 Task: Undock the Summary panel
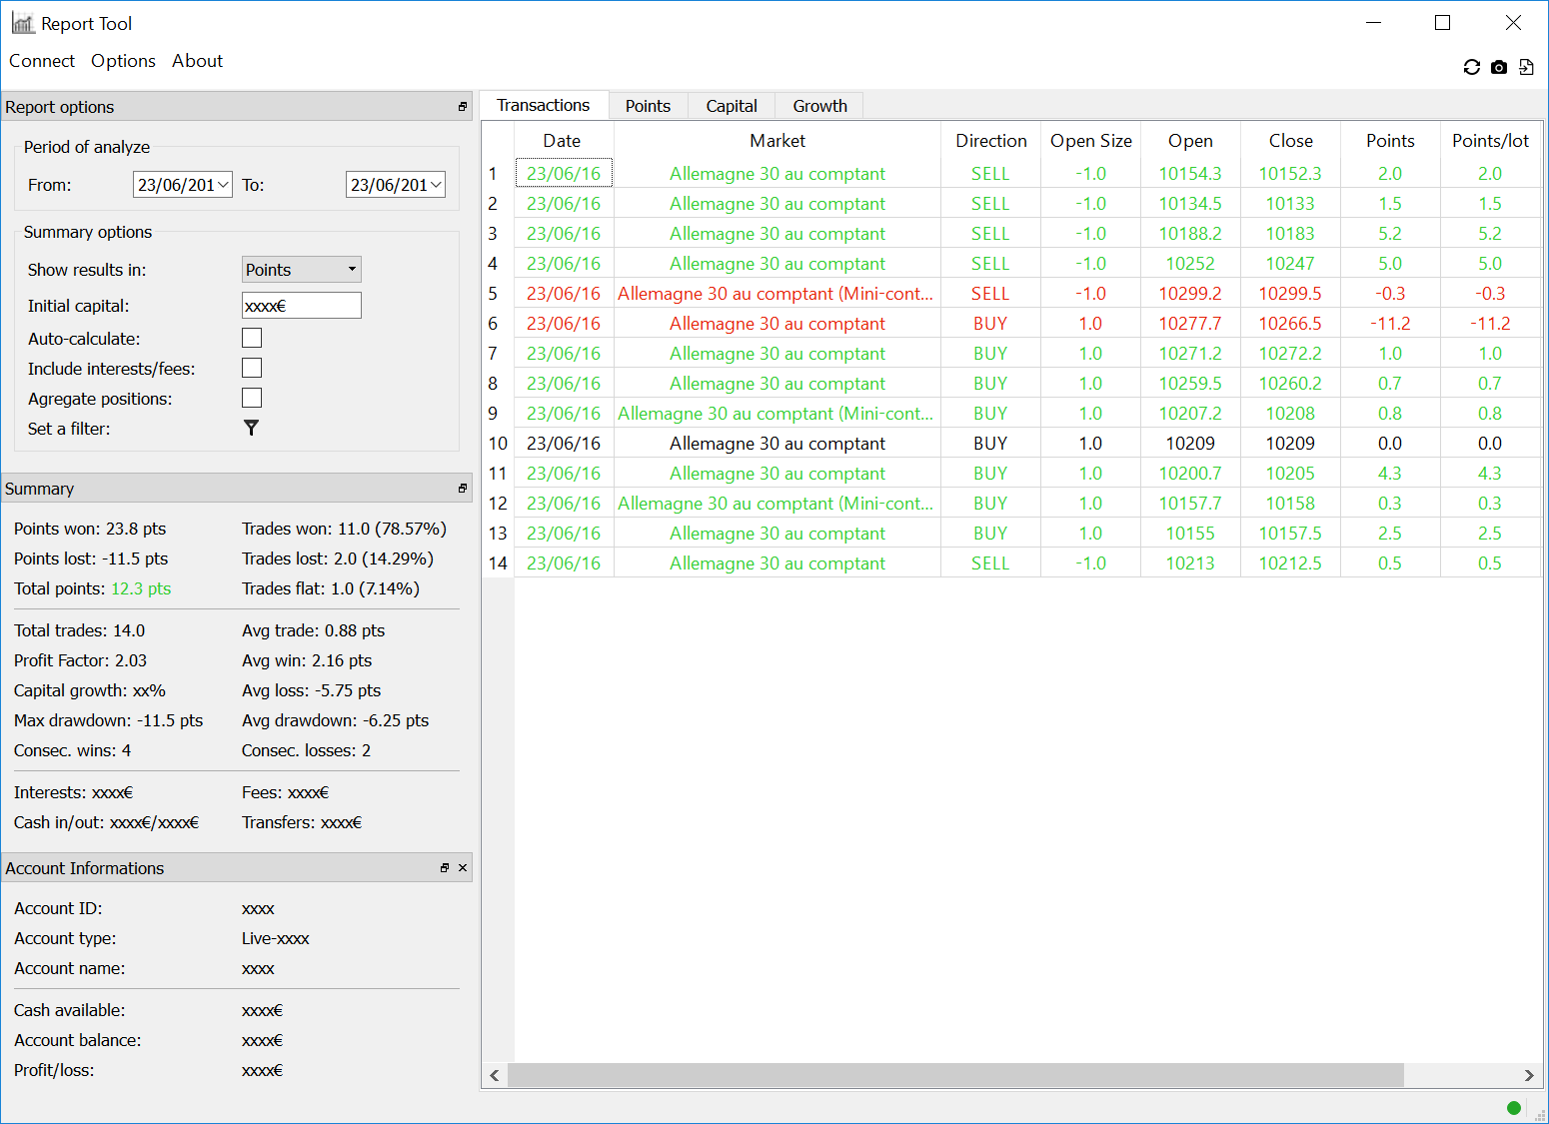[x=462, y=489]
